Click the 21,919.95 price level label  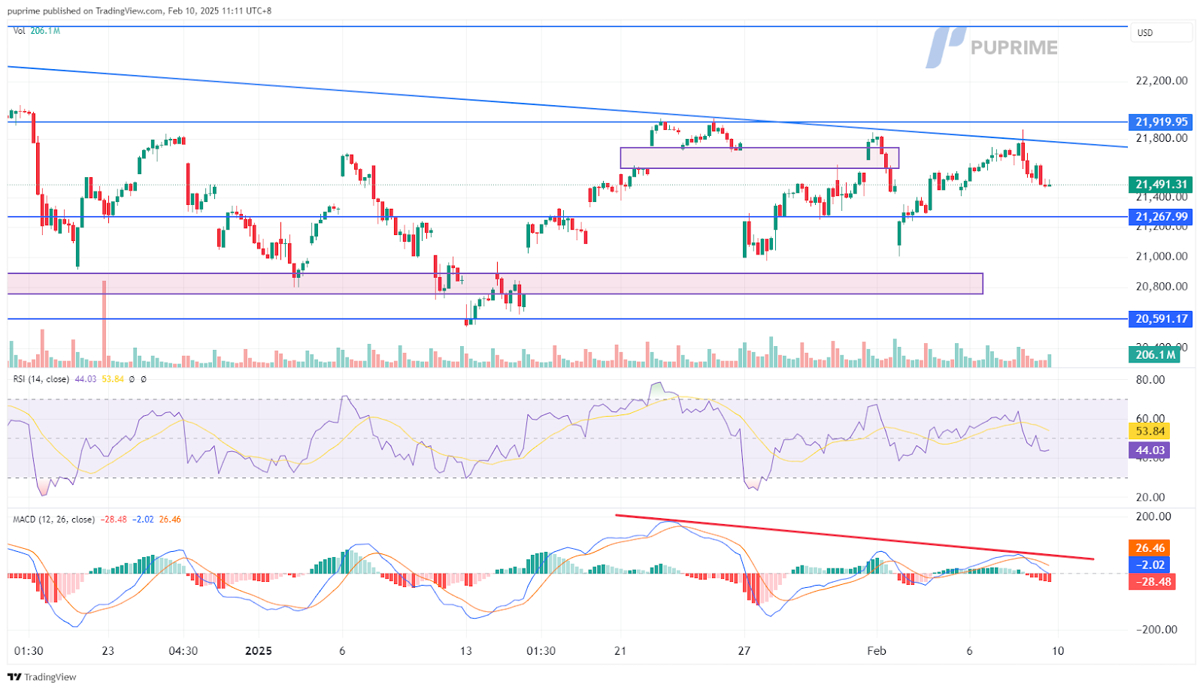point(1161,122)
